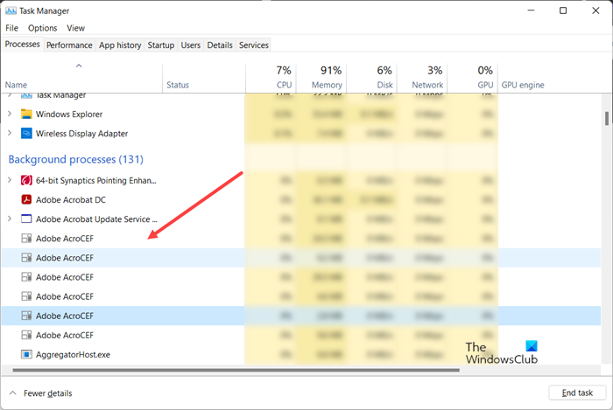
Task: Expand the Wireless Display Adapter group
Action: 10,133
